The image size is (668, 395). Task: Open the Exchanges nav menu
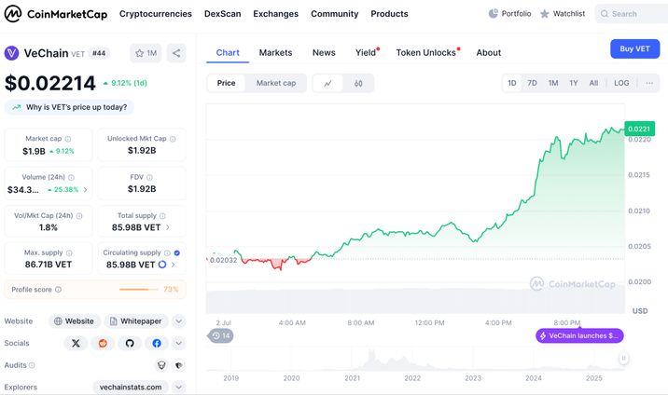pyautogui.click(x=275, y=14)
